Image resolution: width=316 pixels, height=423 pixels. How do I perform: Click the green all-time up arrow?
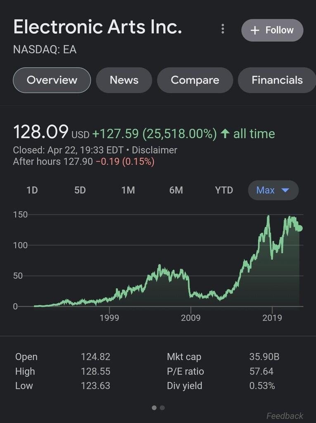pos(225,133)
